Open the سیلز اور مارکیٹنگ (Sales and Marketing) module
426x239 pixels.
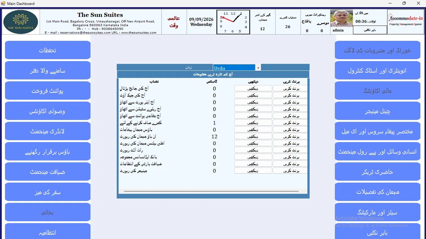pos(378,212)
